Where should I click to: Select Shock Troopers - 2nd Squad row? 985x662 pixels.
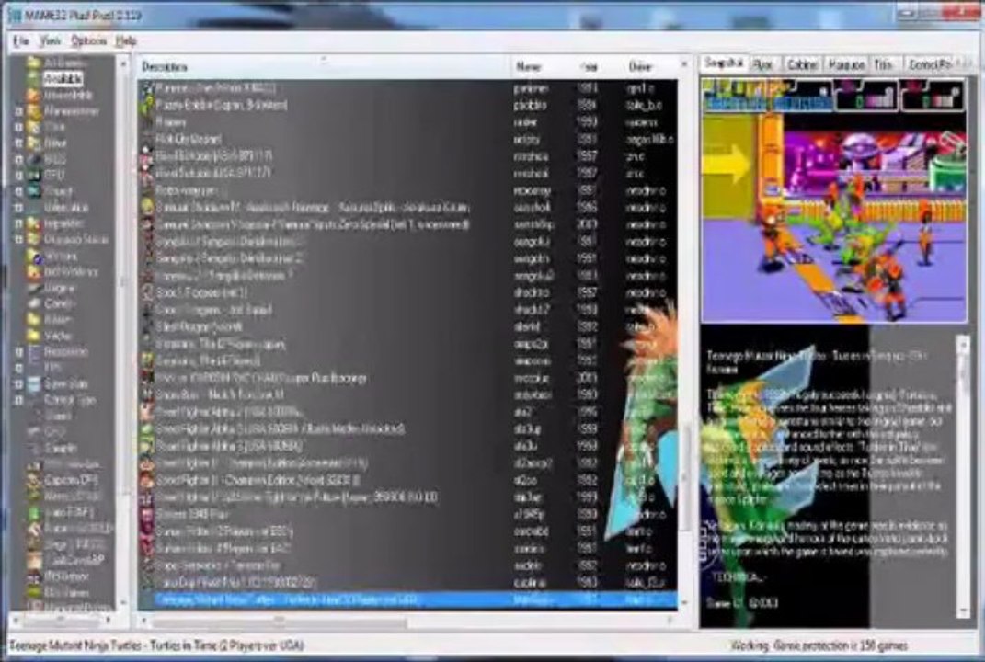407,310
